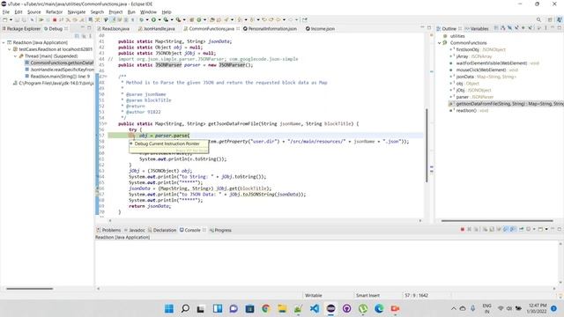Open Debug launch dropdown arrow

(x=147, y=19)
